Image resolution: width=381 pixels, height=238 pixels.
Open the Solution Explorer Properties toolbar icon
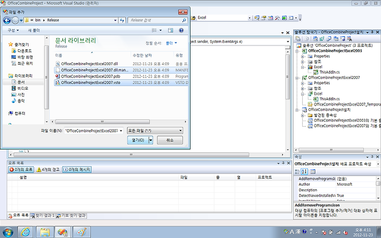tap(298, 39)
